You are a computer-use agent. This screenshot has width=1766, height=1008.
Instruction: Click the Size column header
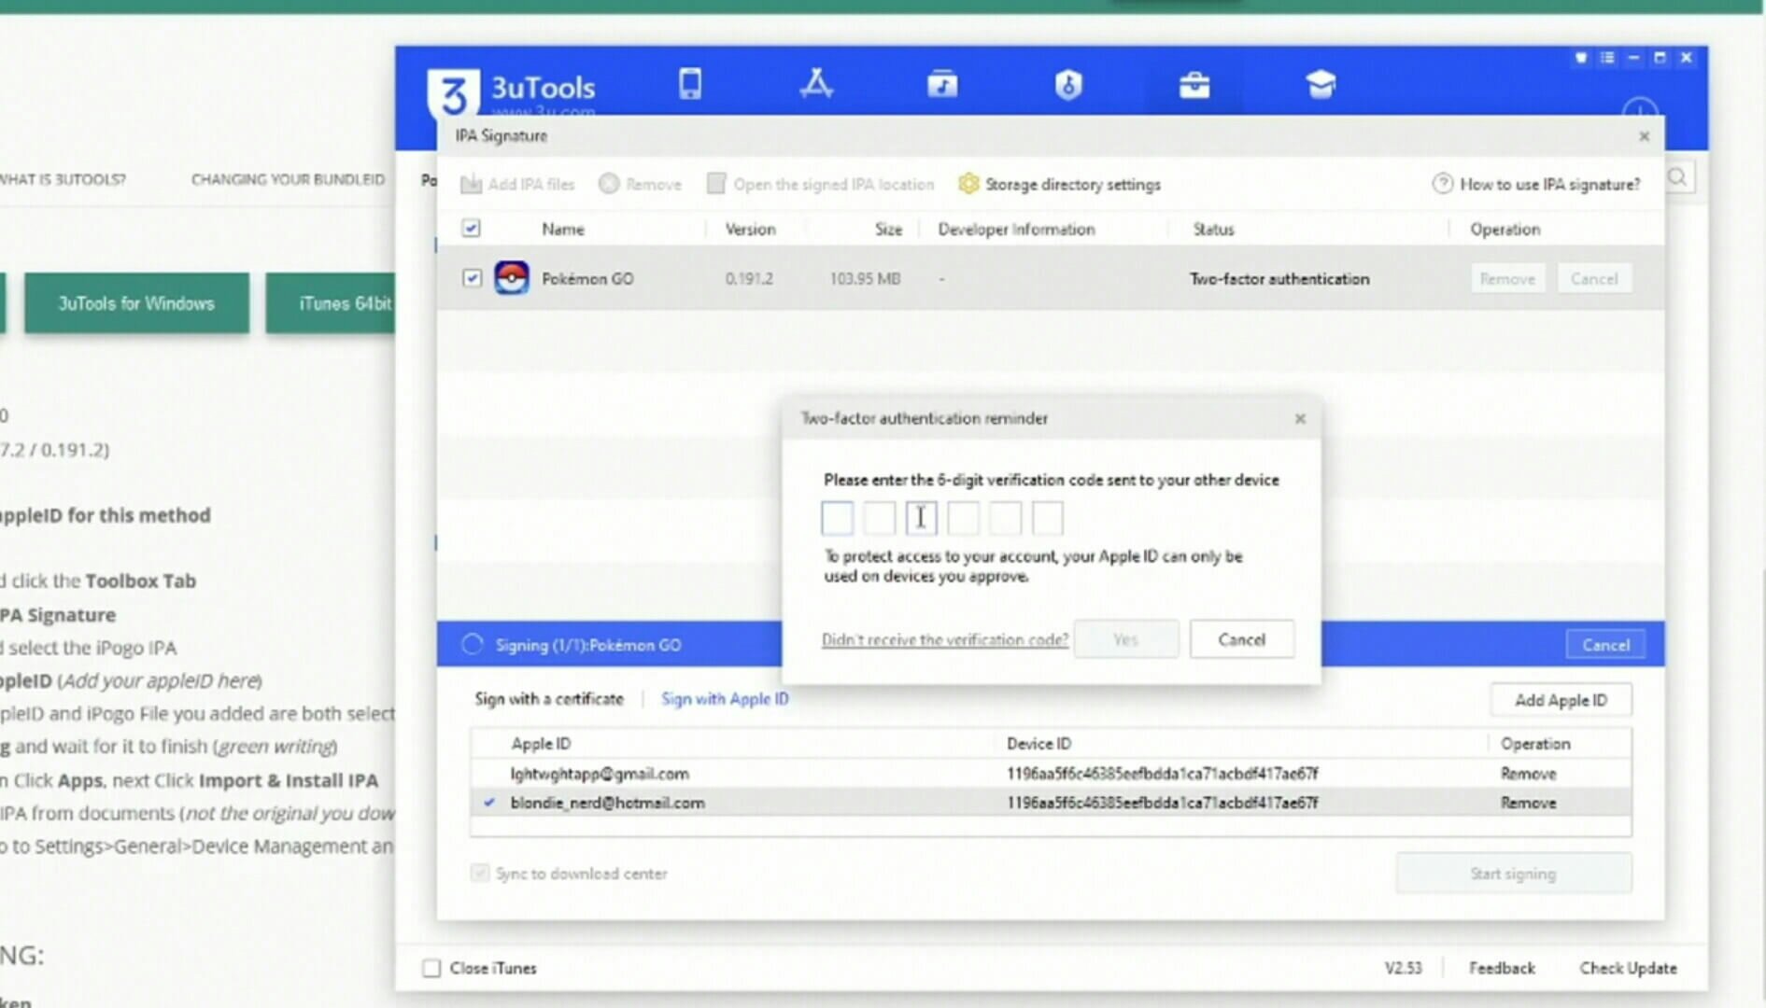[888, 229]
